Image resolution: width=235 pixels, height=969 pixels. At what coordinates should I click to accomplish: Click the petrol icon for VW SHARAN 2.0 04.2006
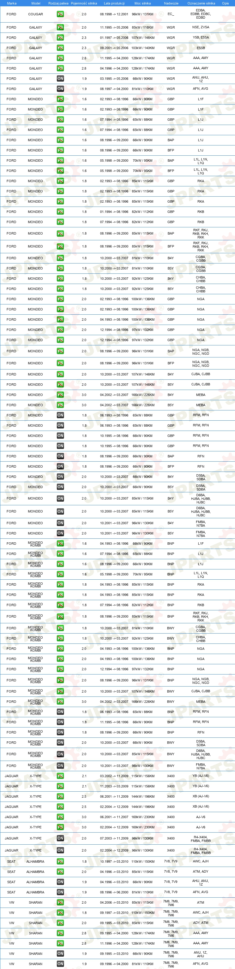click(60, 902)
